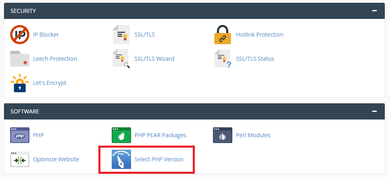Open the Select PHP Version link

click(159, 159)
